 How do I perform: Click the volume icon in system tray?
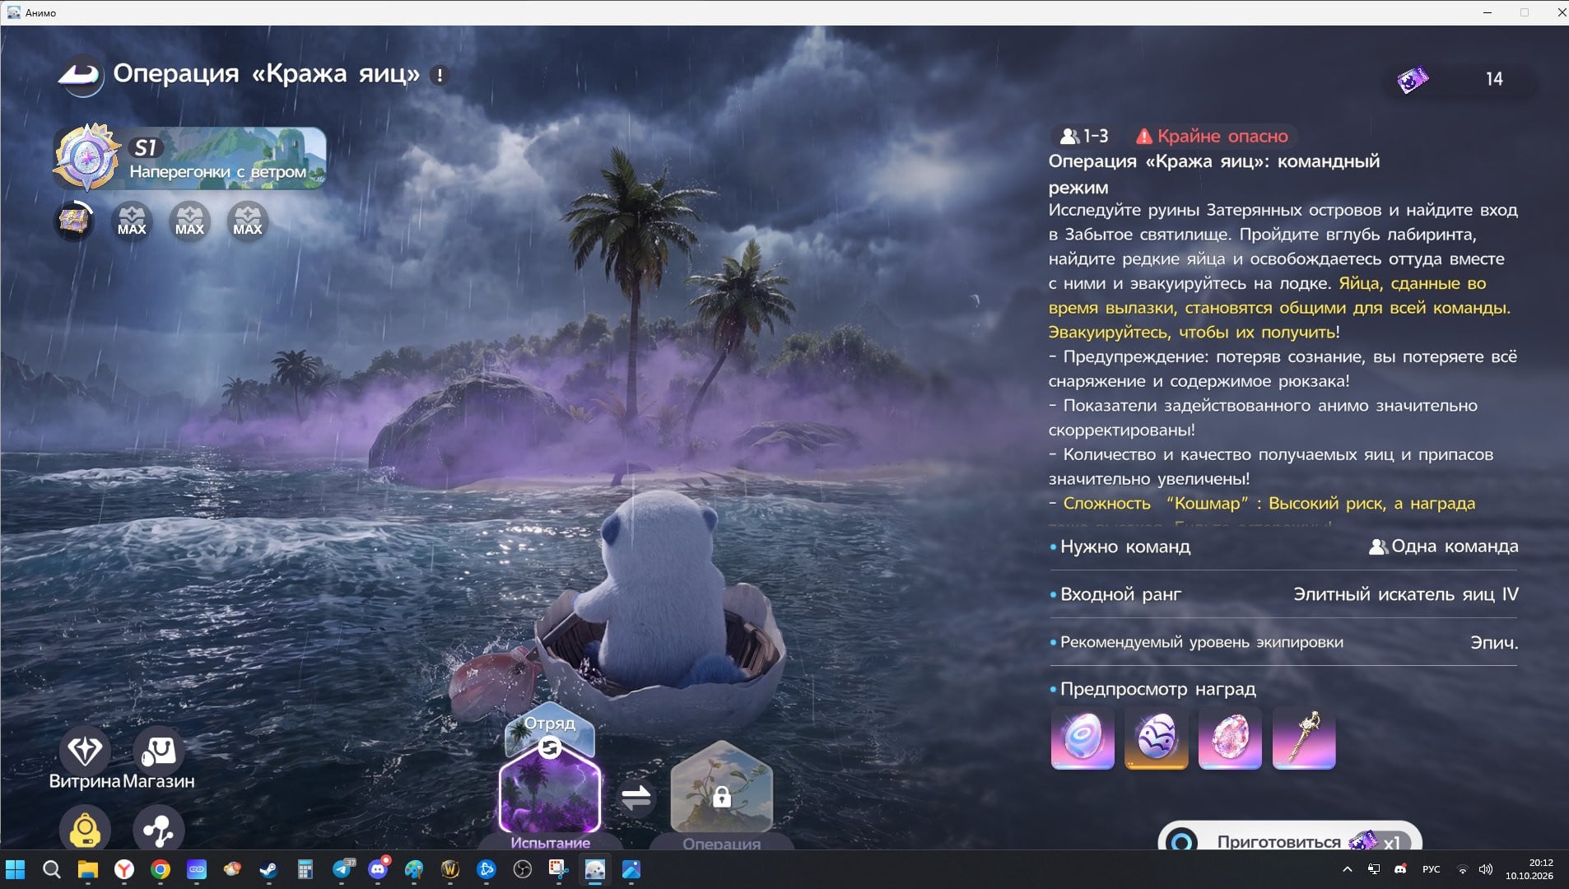1485,869
